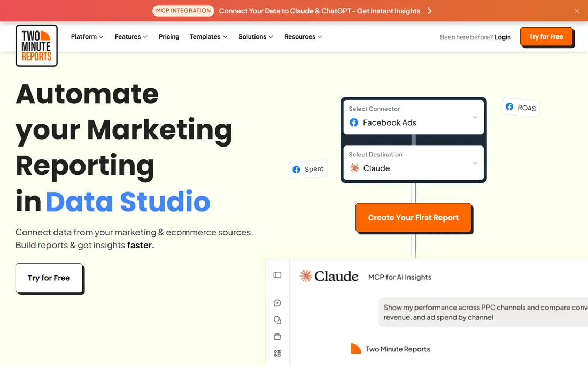Click the blue 'Data Studio' headline text
Viewport: 588px width, 368px height.
pyautogui.click(x=128, y=202)
